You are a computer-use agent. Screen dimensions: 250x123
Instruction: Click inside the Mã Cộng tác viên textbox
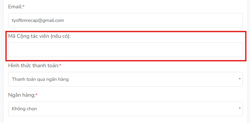coord(125,50)
